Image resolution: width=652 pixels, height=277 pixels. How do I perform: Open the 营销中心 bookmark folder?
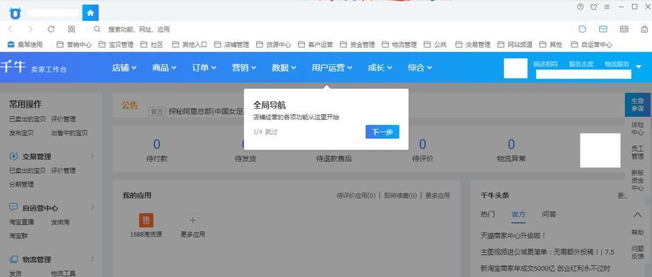coord(74,44)
